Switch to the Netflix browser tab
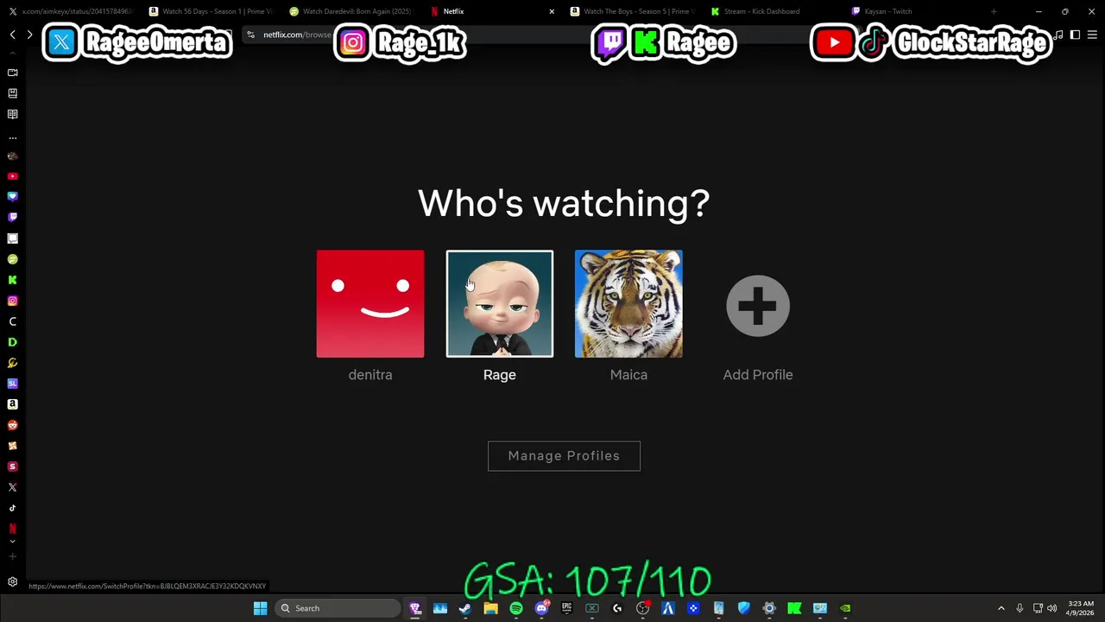1105x622 pixels. [x=492, y=11]
